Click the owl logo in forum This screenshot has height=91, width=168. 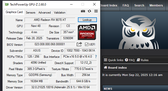(x=138, y=32)
